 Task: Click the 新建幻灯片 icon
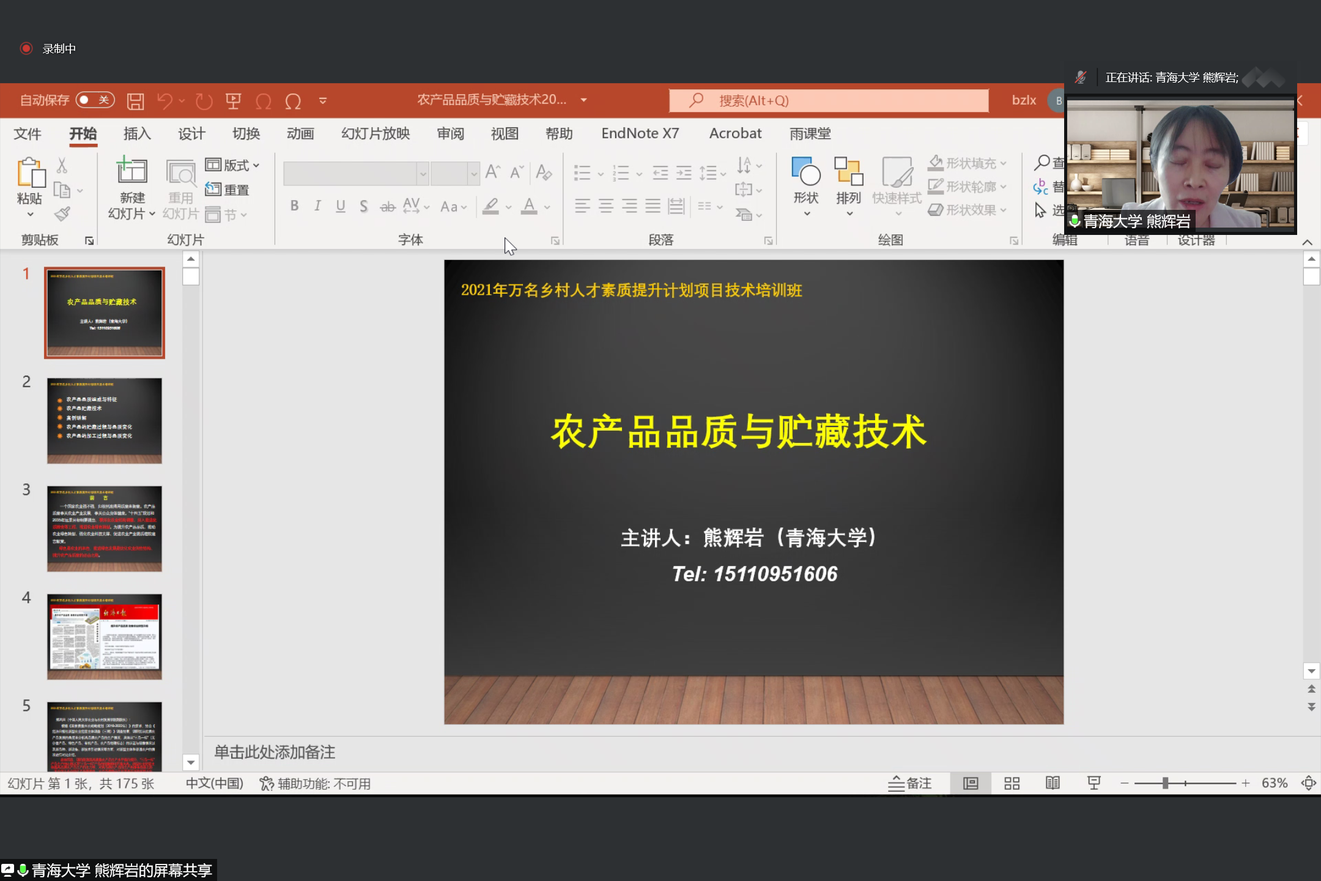(x=132, y=170)
